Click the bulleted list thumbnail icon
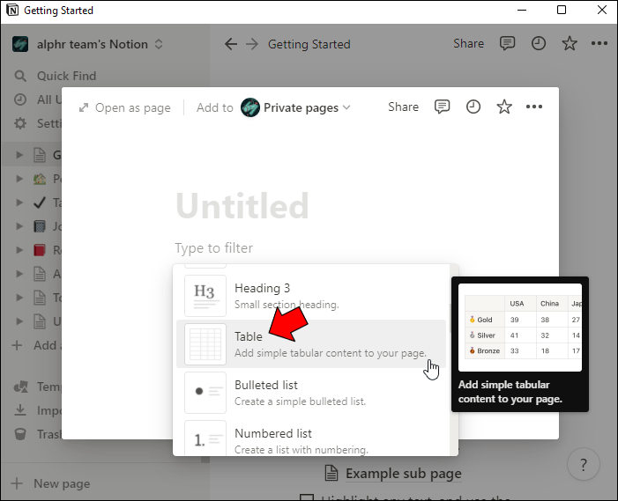The image size is (618, 501). (x=205, y=393)
